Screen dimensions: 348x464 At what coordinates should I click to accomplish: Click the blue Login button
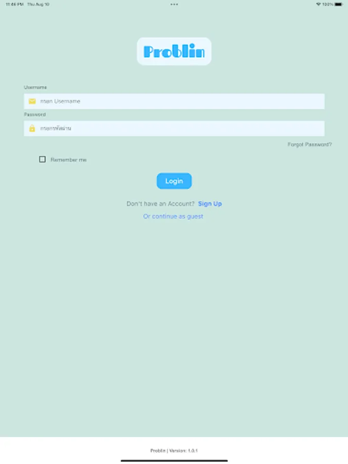click(x=174, y=181)
